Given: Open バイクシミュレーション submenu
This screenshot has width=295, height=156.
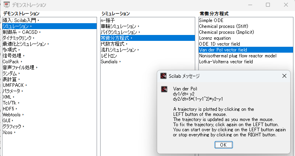Looking at the screenshot, I should point(148,32).
